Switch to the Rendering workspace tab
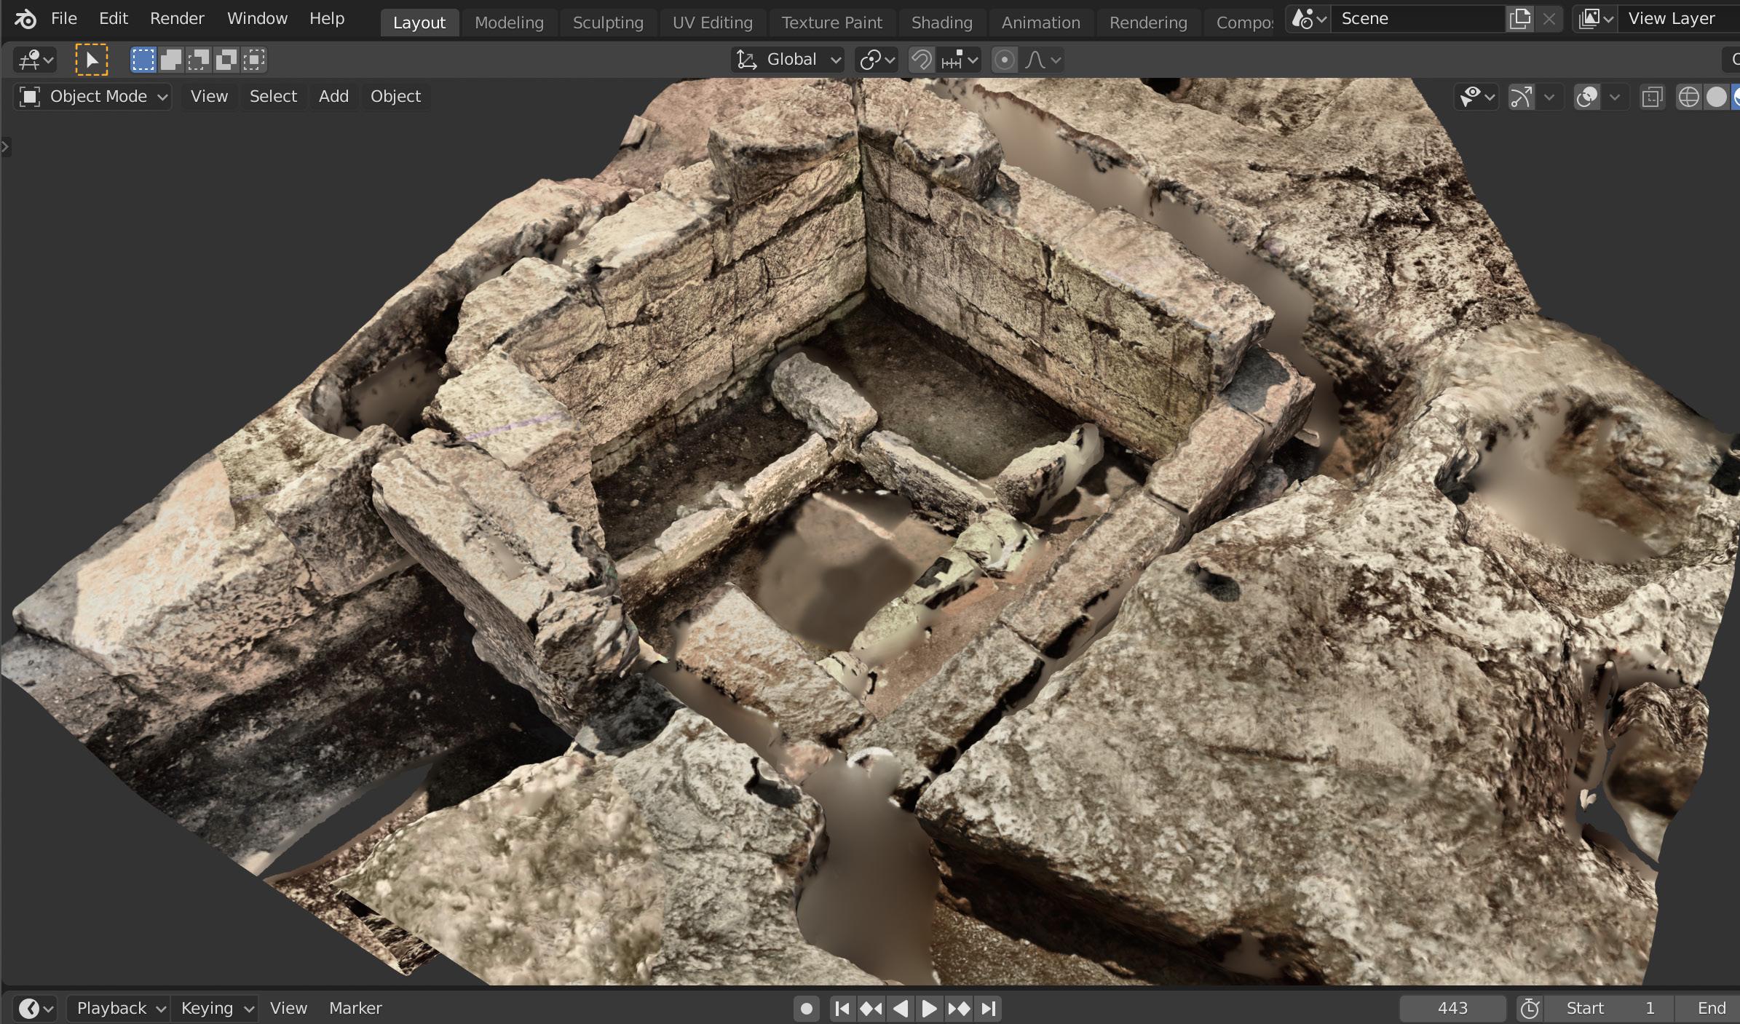The width and height of the screenshot is (1740, 1024). coord(1148,23)
